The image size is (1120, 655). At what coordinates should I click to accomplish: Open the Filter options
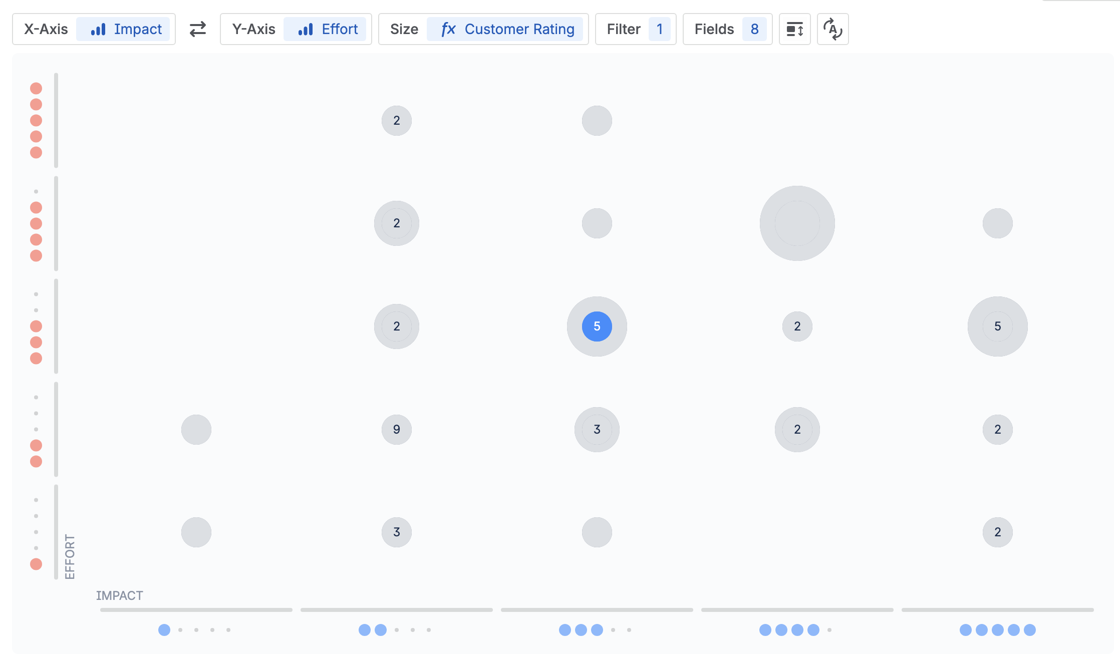point(636,29)
